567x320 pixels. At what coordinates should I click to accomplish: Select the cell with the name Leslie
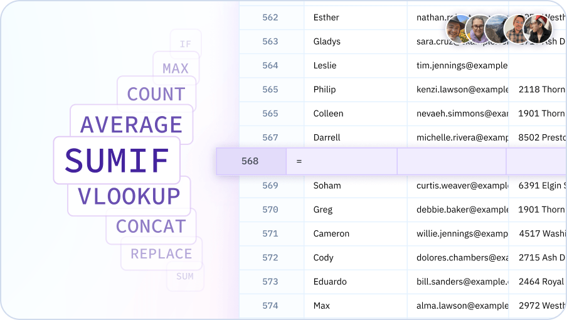tap(356, 65)
